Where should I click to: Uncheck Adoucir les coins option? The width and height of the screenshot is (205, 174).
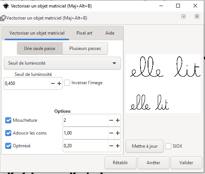coord(8,133)
